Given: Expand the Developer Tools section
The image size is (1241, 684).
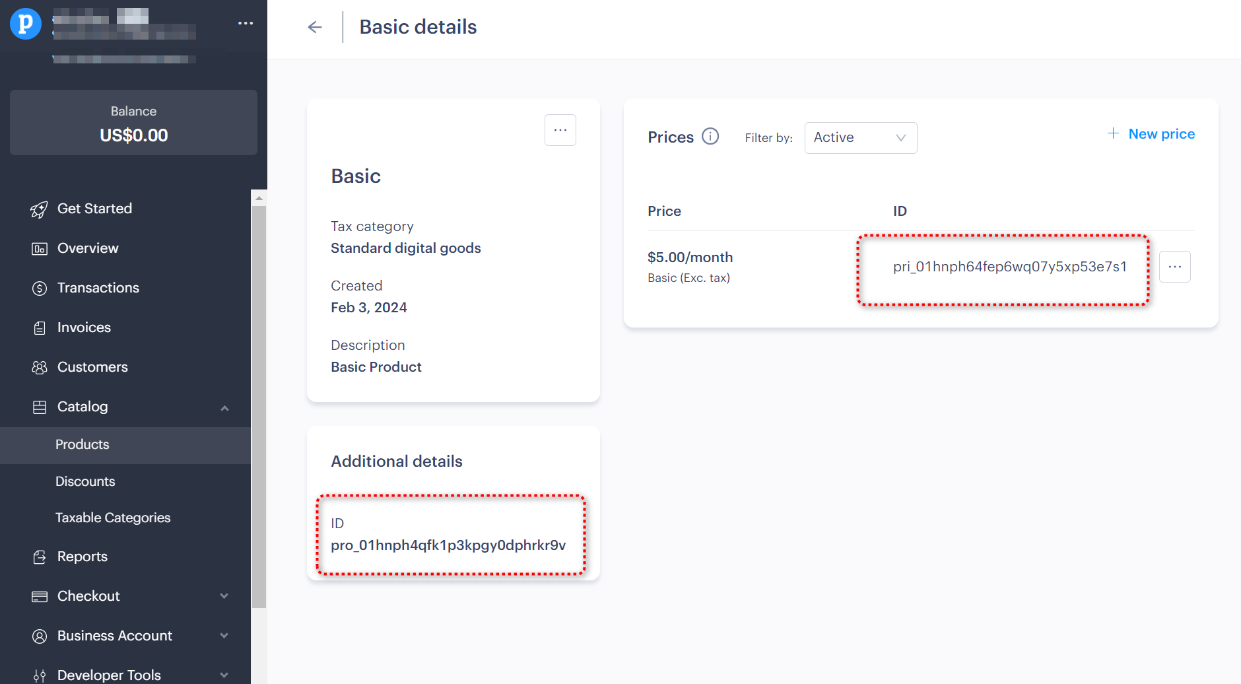Looking at the screenshot, I should pos(224,675).
